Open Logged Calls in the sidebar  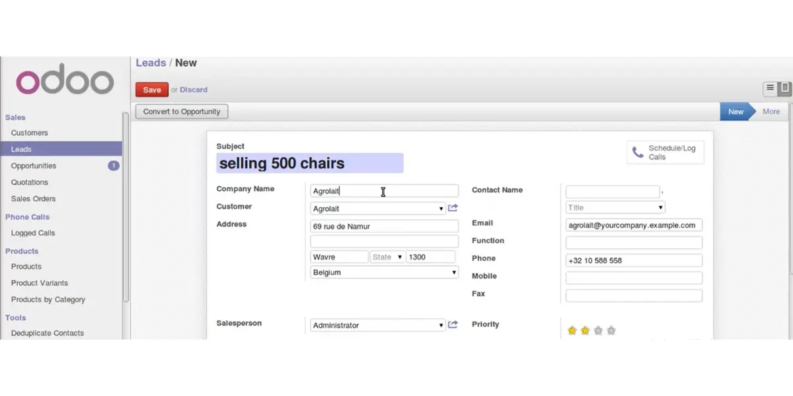[x=32, y=232]
